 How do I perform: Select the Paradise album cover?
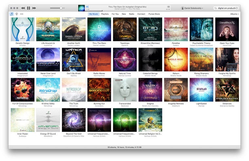click(x=176, y=29)
